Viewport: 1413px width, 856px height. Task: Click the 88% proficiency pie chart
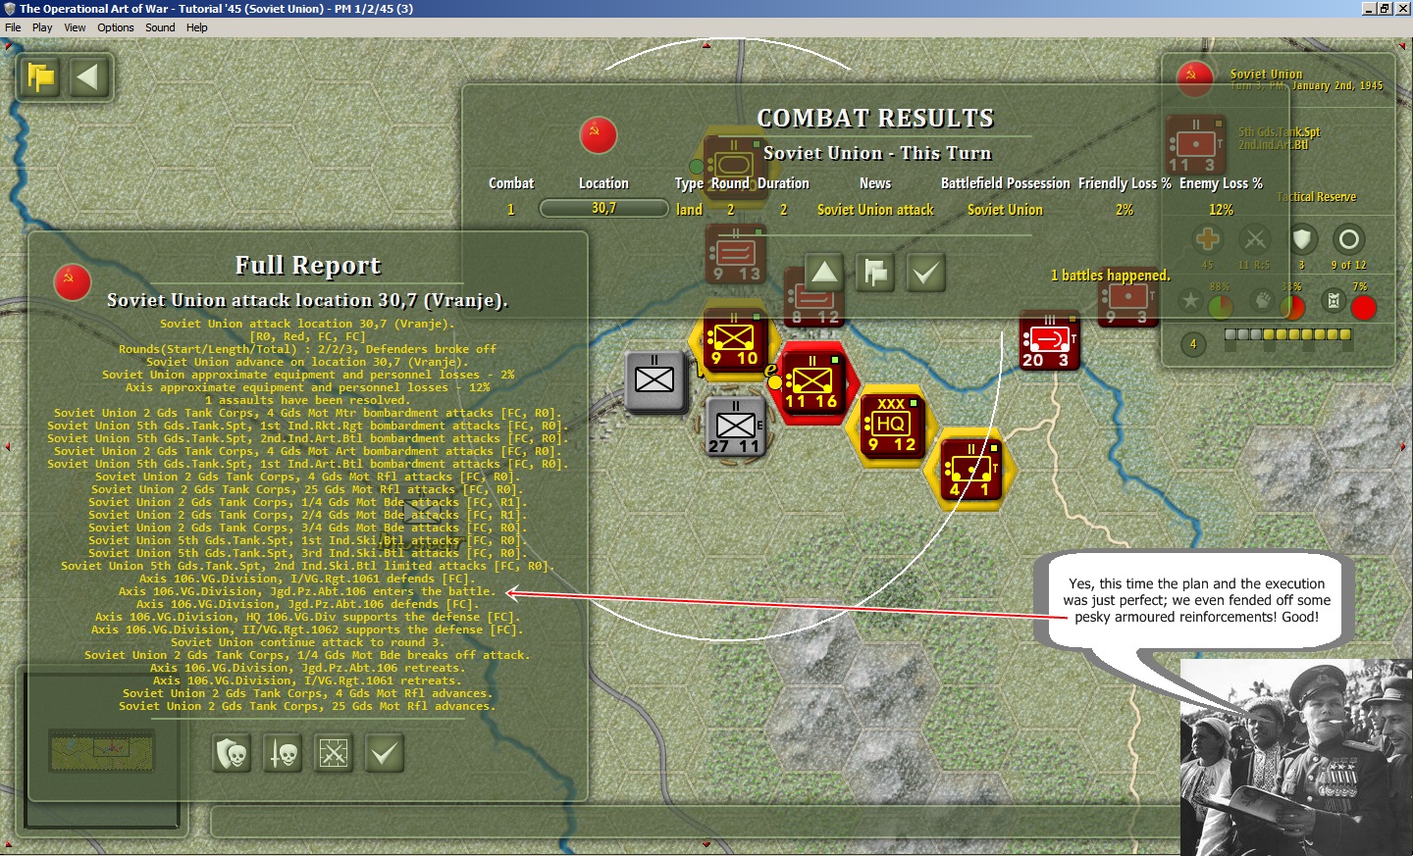point(1220,307)
